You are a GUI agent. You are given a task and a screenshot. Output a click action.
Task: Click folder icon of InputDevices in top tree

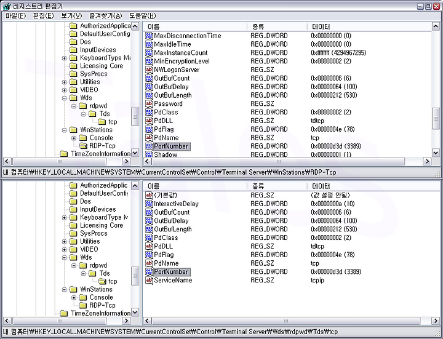click(x=73, y=50)
